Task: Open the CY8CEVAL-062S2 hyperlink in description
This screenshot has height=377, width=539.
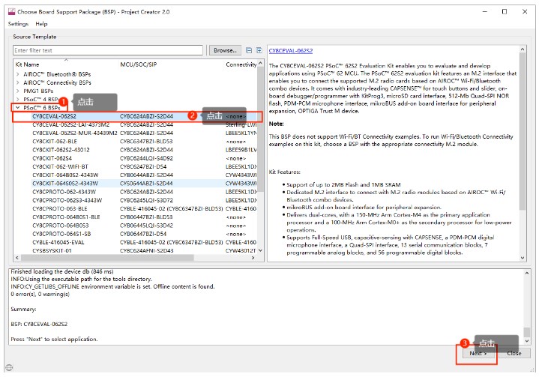Action: click(290, 50)
